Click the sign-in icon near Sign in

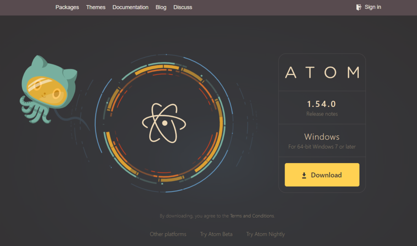[x=359, y=7]
